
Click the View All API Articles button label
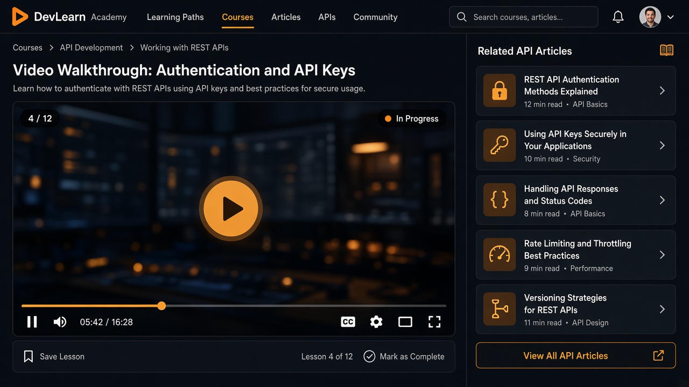pyautogui.click(x=566, y=356)
